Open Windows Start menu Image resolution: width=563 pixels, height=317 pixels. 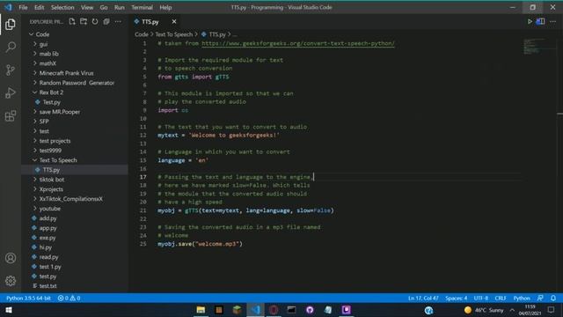pyautogui.click(x=9, y=310)
